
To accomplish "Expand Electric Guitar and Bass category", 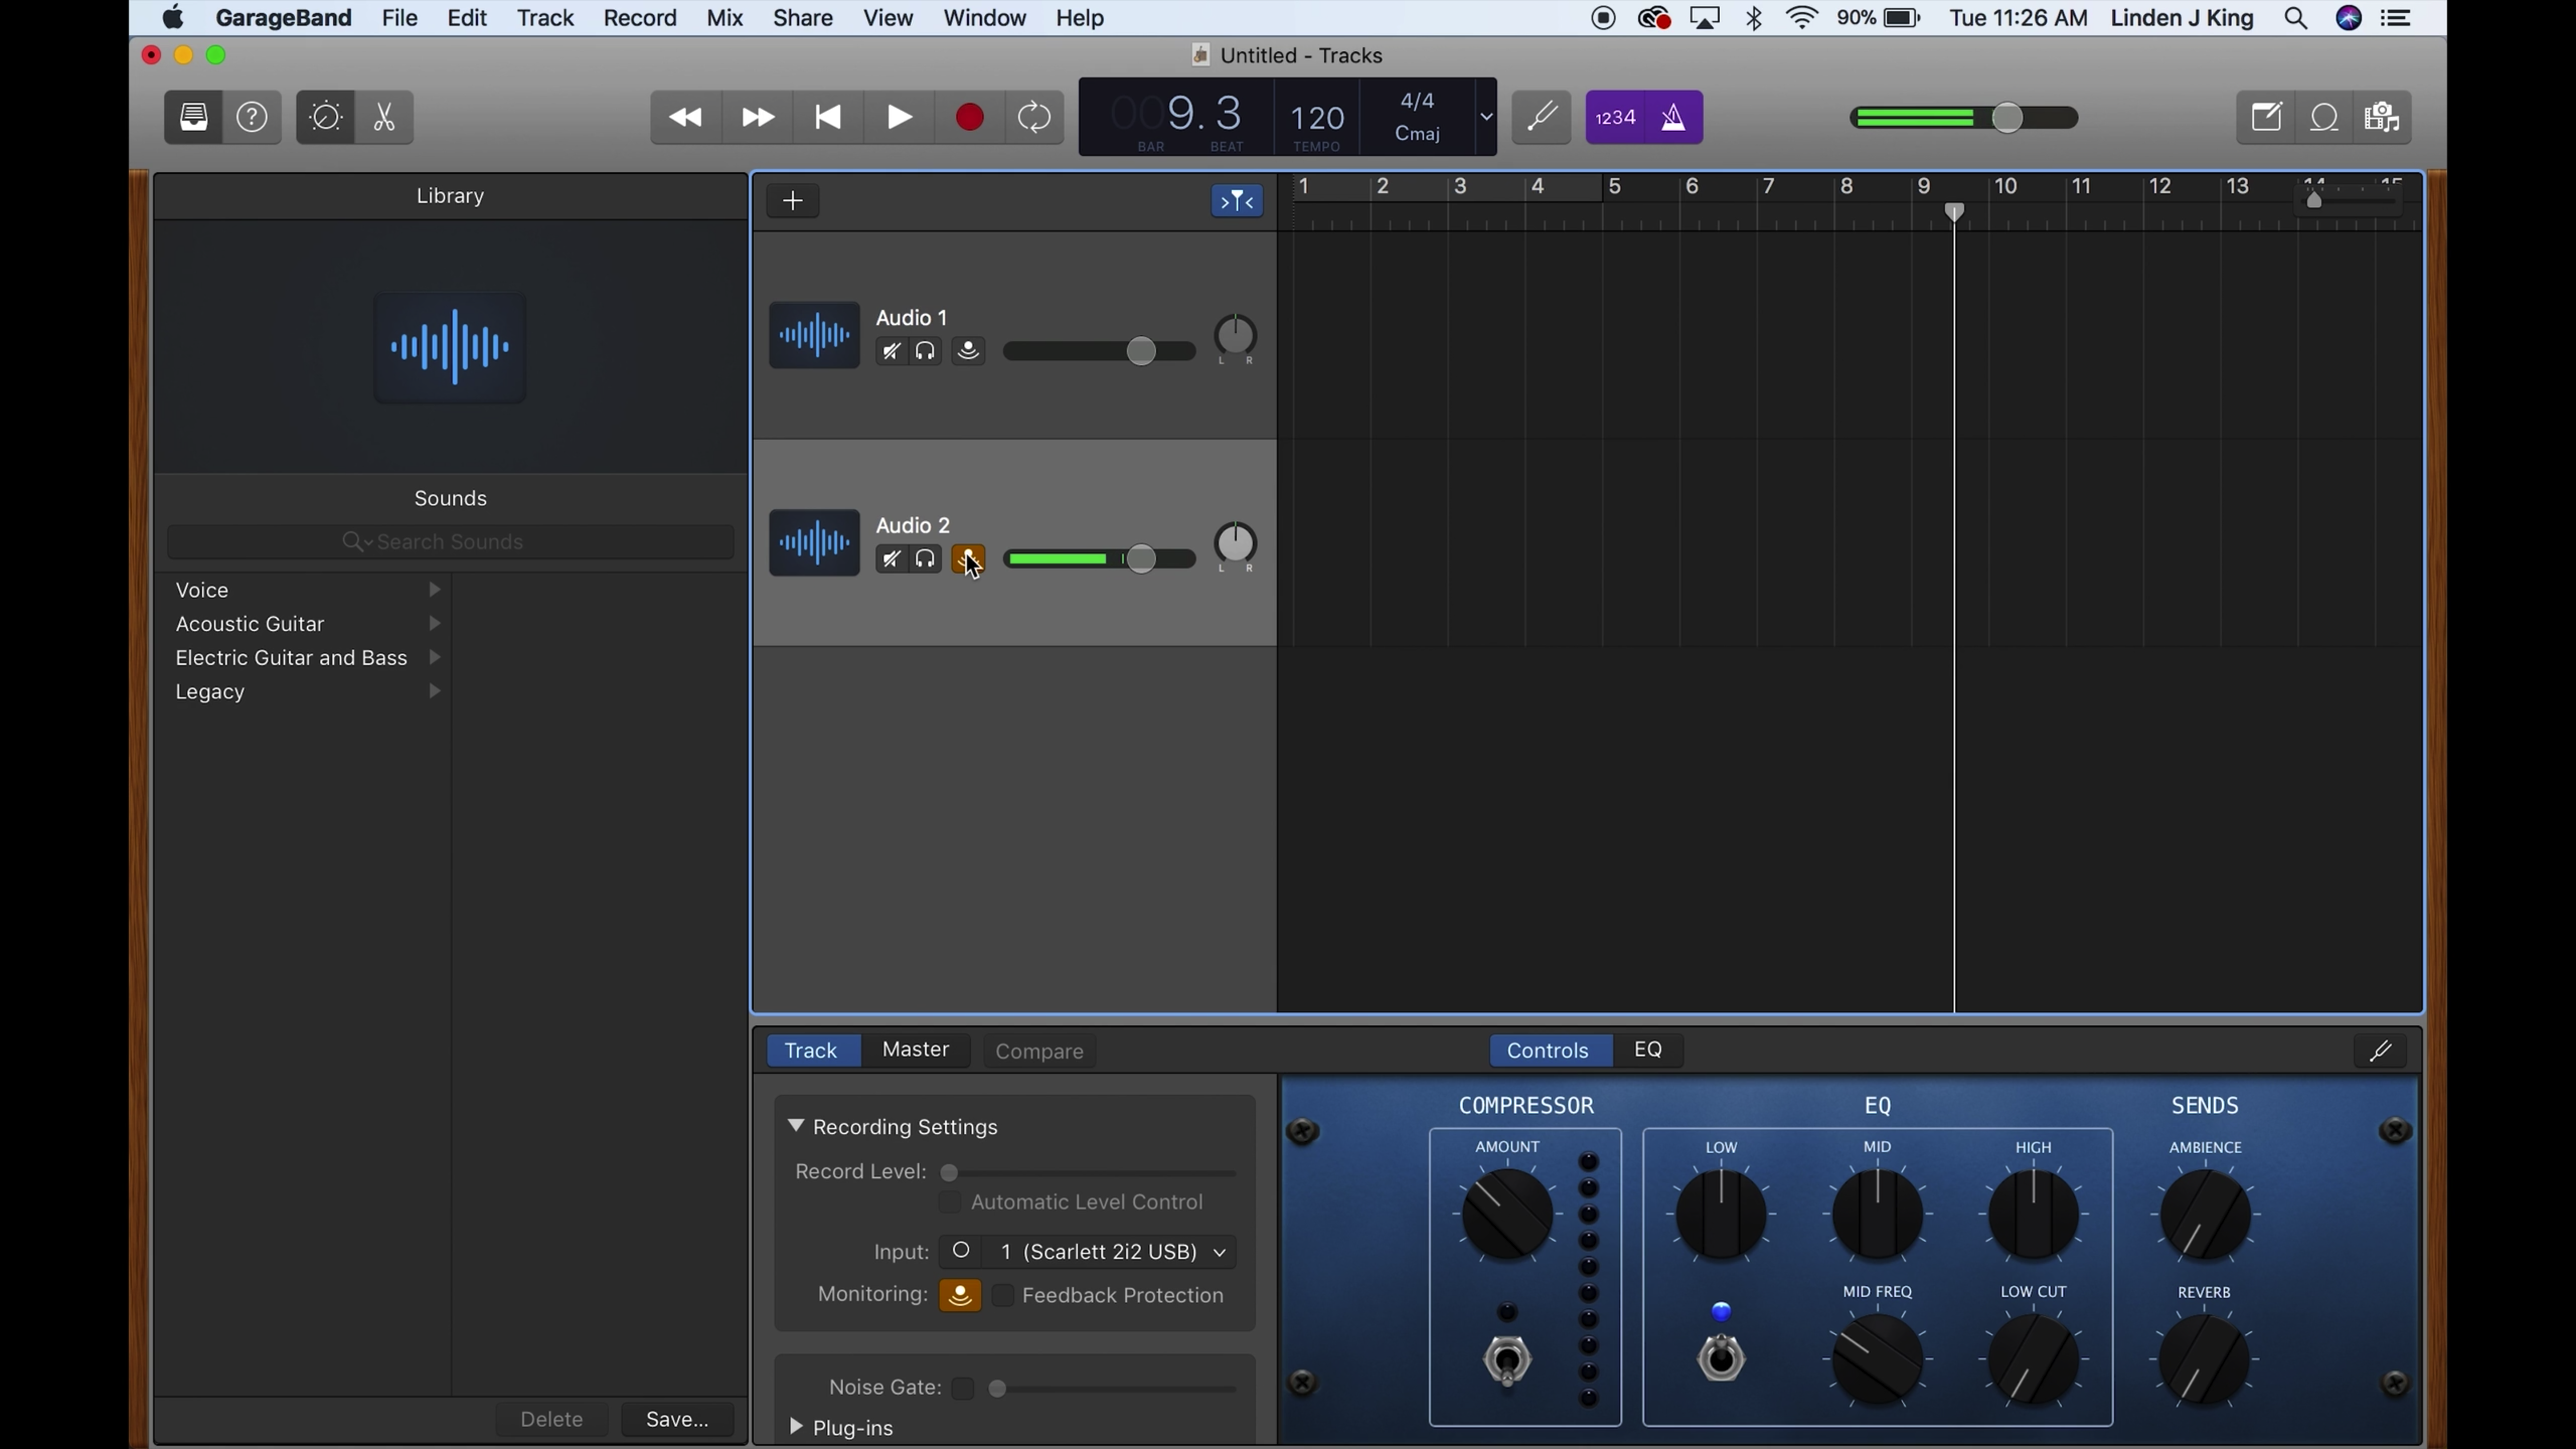I will click(435, 658).
